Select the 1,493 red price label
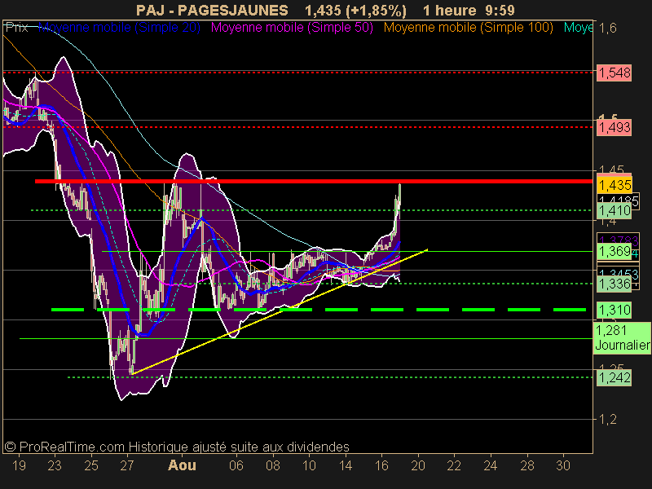This screenshot has width=652, height=489. click(x=615, y=127)
